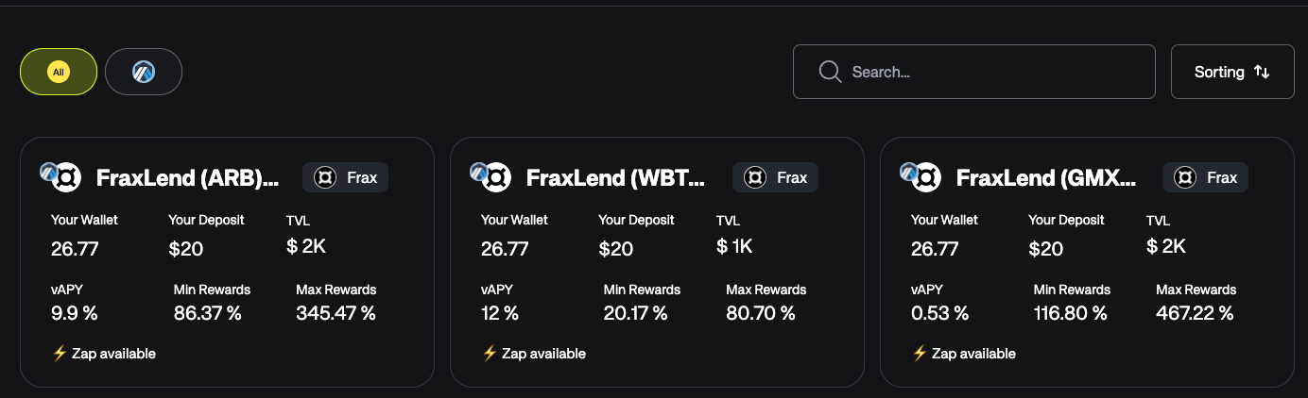This screenshot has width=1308, height=398.
Task: Toggle the Arbitrum network filter
Action: [144, 72]
